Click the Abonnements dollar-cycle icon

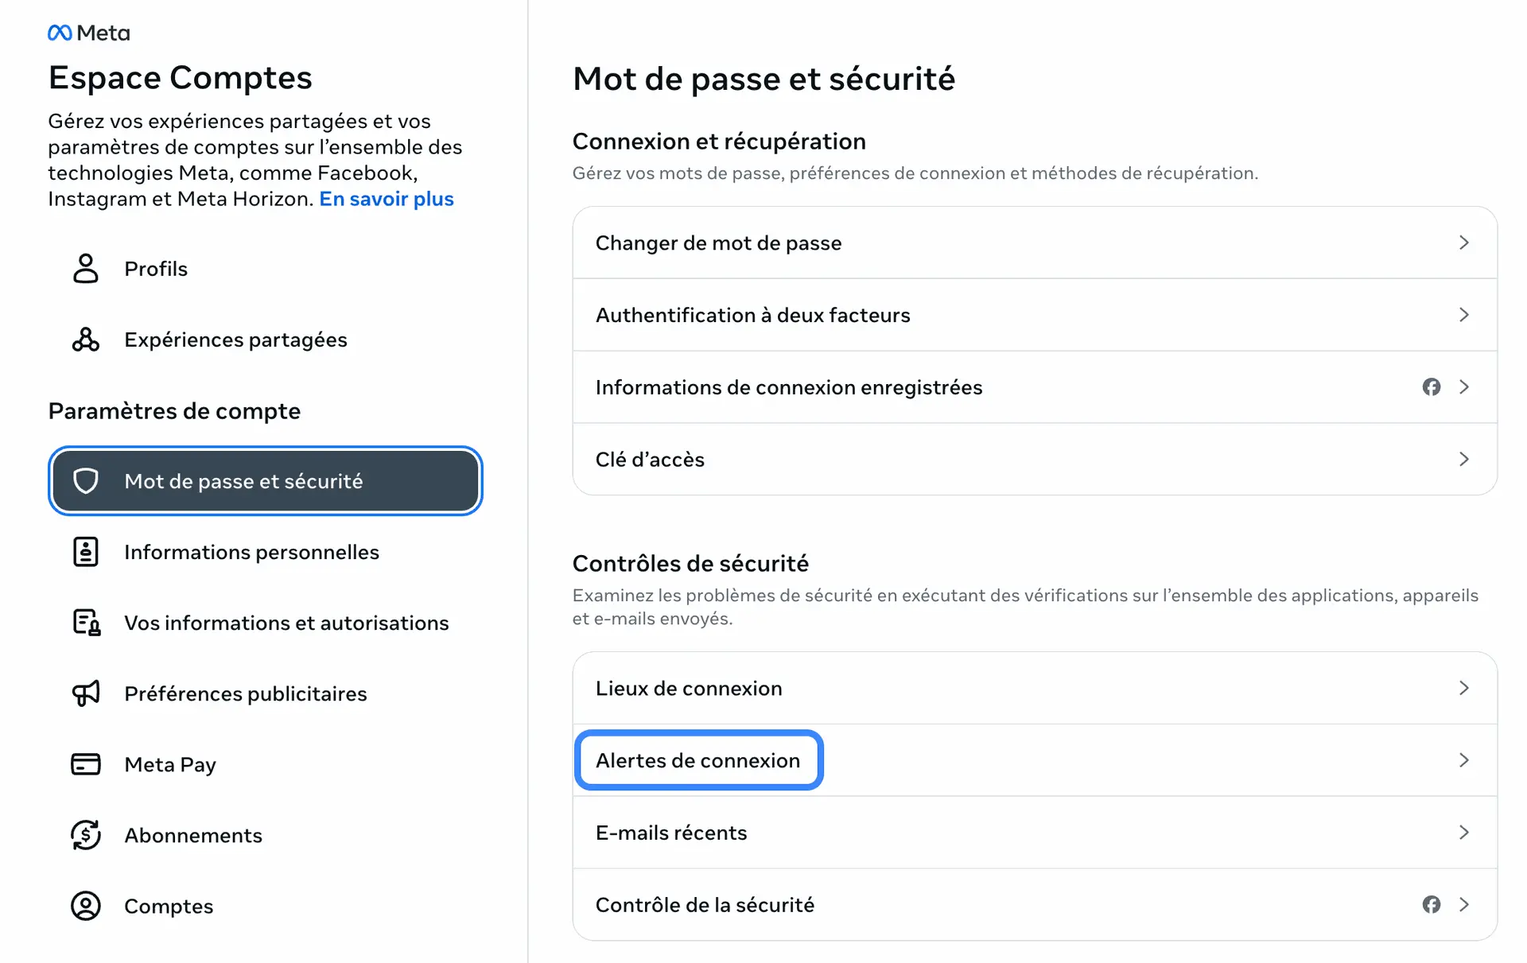click(86, 835)
